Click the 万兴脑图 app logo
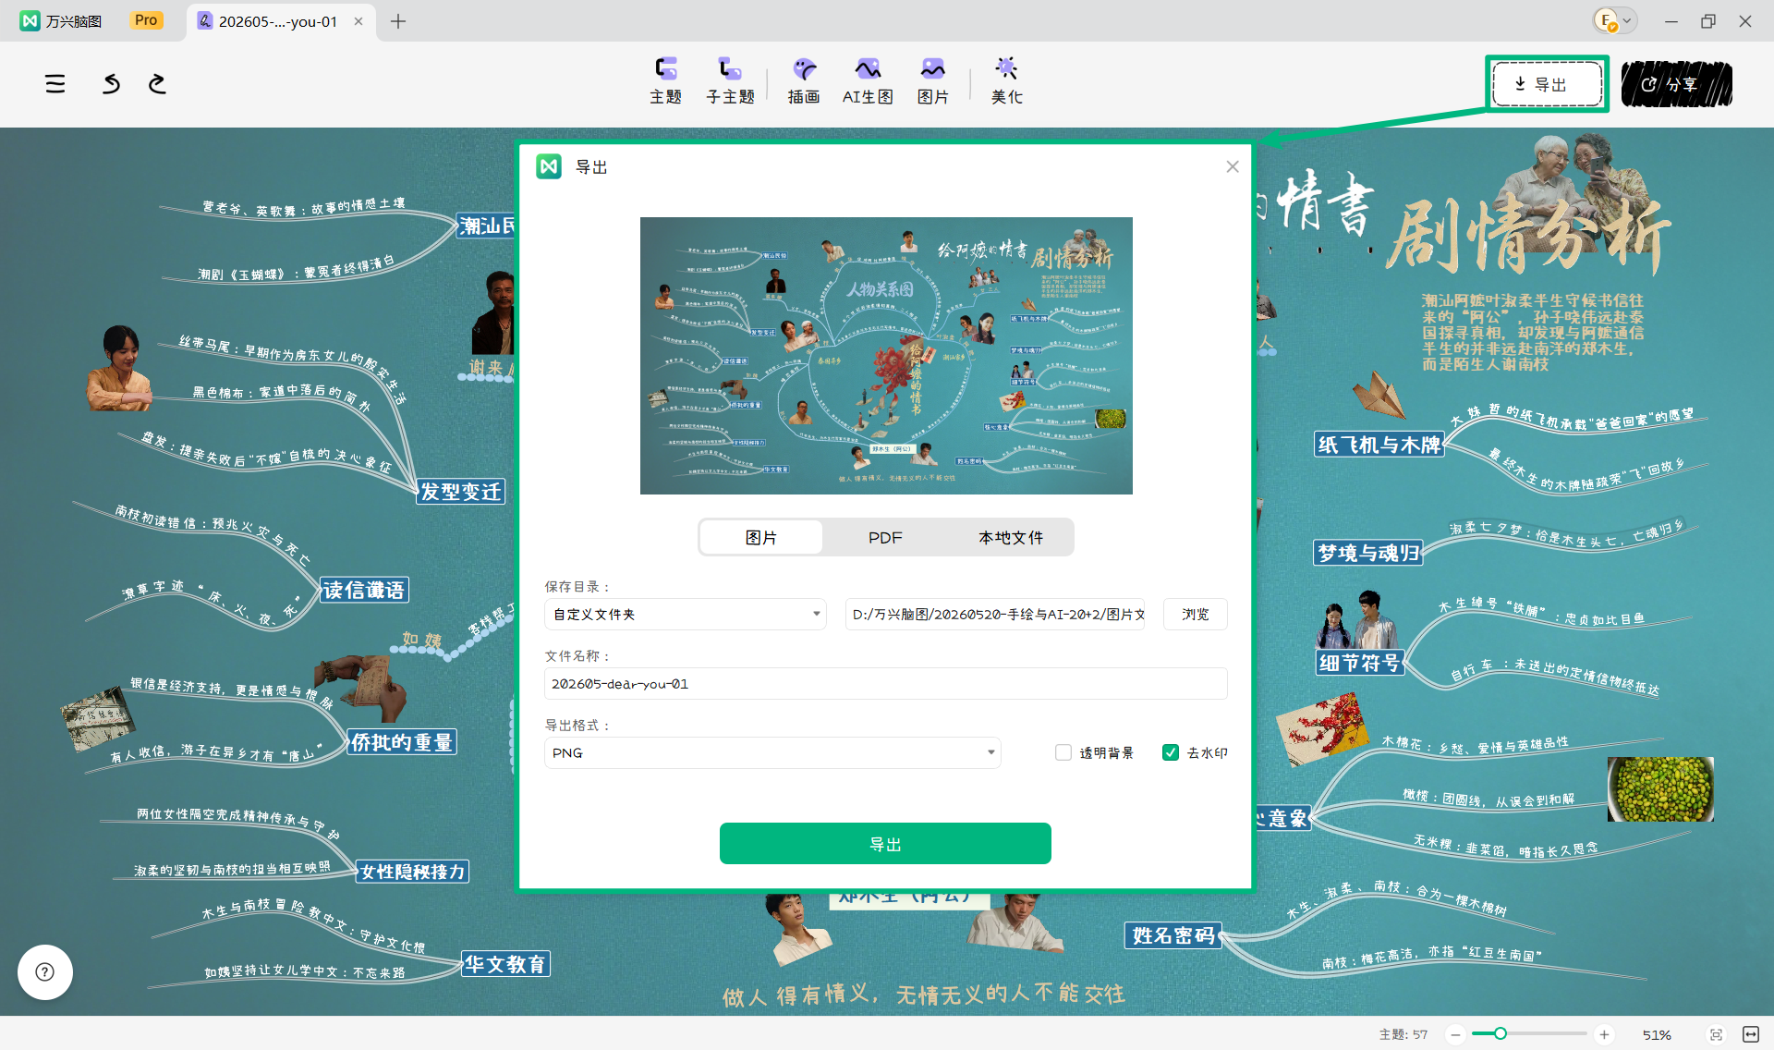 [x=30, y=20]
